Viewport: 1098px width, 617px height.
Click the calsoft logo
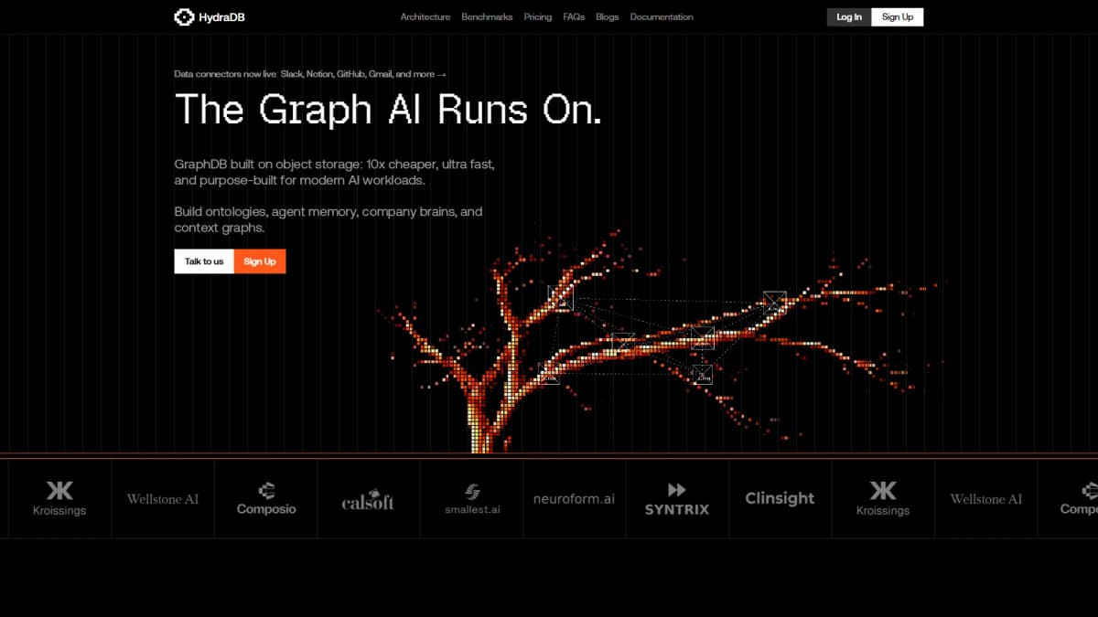[x=368, y=501]
